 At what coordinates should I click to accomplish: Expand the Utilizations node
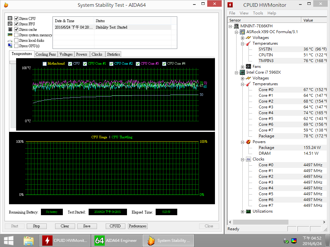pyautogui.click(x=242, y=212)
